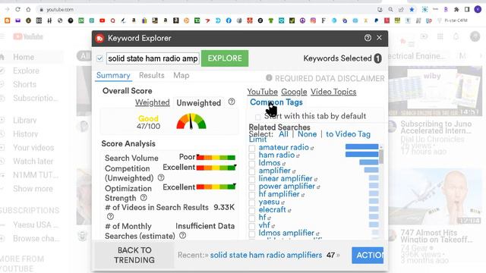Click the blue ACTIONS button
The image size is (486, 273).
click(368, 255)
